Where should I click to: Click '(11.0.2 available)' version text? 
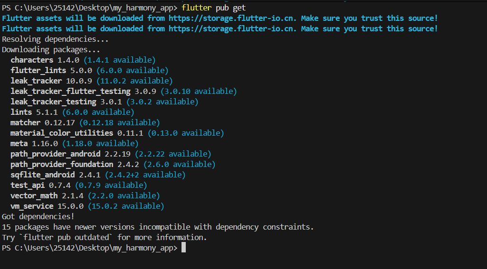coord(134,81)
